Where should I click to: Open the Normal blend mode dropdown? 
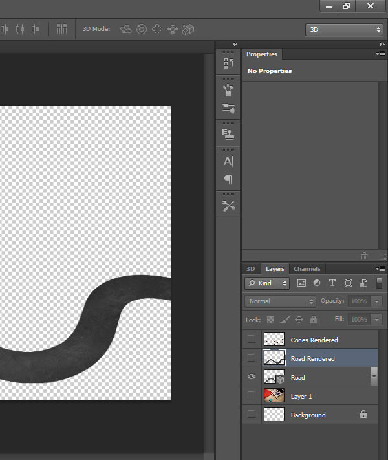pos(280,301)
